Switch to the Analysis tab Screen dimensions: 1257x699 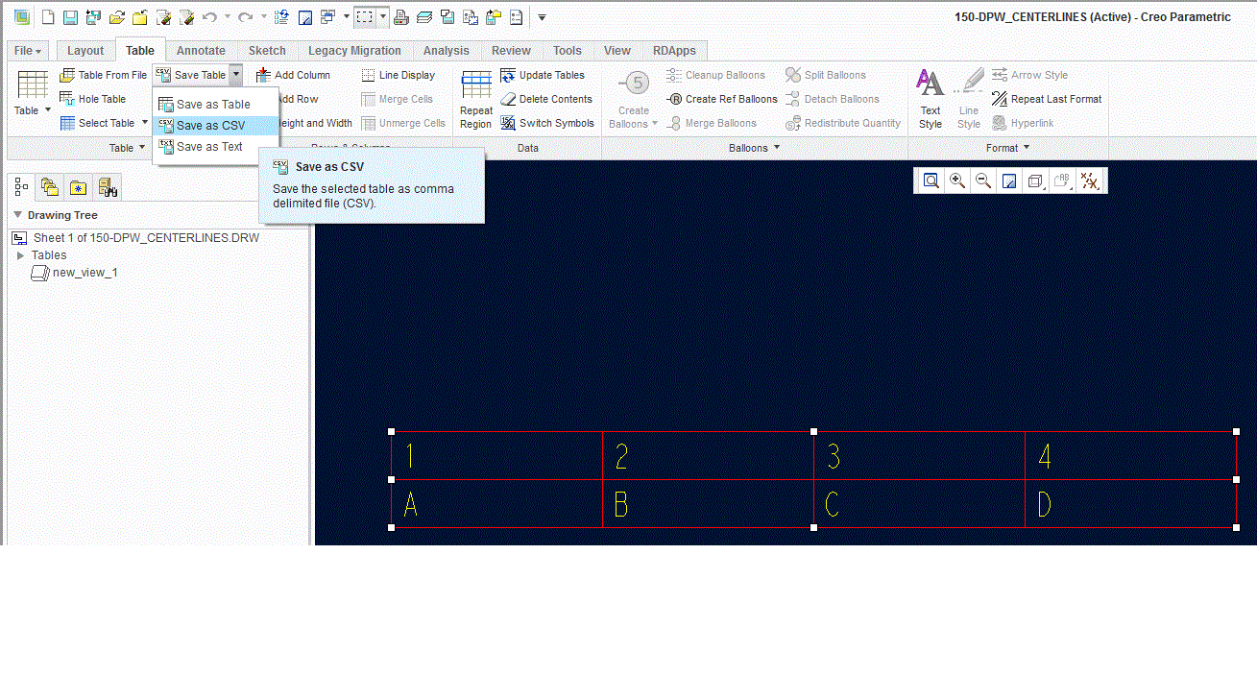(x=447, y=51)
